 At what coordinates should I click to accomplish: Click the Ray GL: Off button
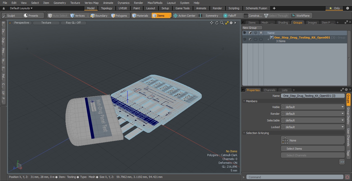pos(73,23)
